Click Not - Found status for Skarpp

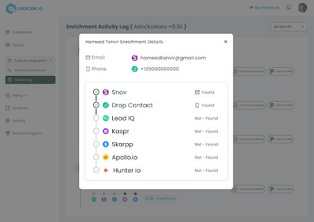click(206, 144)
